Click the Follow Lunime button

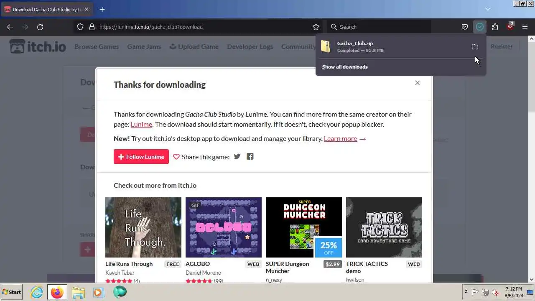point(141,157)
